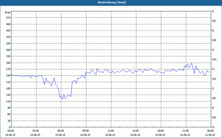Click the 510 value on the left axis

(8, 18)
